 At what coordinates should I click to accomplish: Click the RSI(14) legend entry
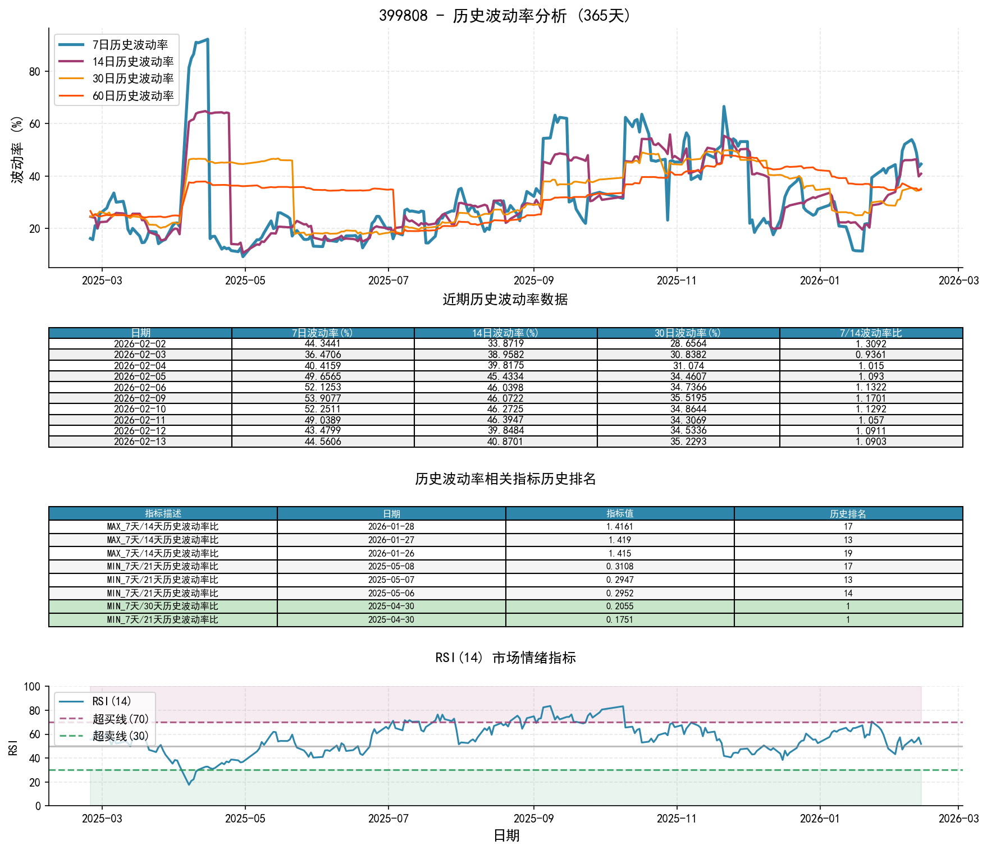pyautogui.click(x=111, y=701)
